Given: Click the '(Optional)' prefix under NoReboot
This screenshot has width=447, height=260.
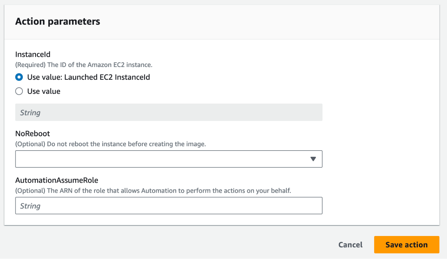Looking at the screenshot, I should point(30,144).
